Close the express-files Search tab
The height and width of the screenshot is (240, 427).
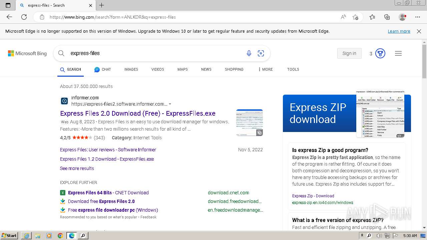point(90,5)
